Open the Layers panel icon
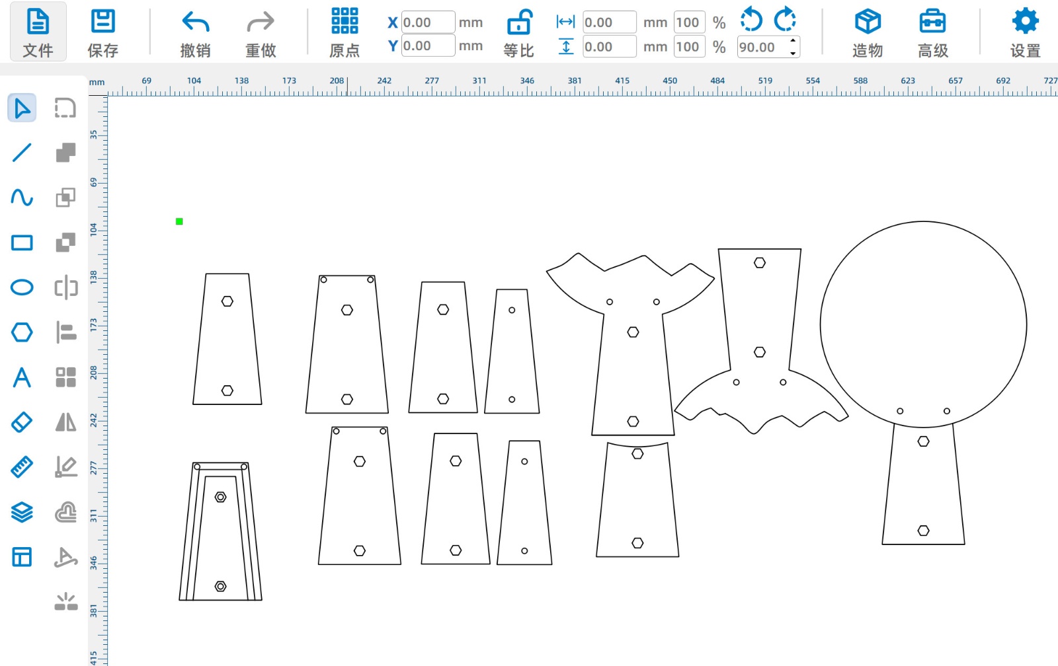Viewport: 1058px width, 666px height. click(22, 512)
